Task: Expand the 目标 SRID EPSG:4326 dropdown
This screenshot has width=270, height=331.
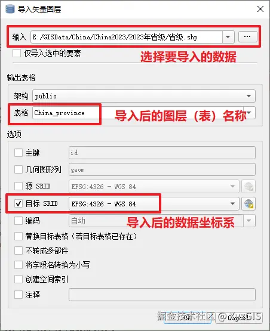Action: (232, 204)
